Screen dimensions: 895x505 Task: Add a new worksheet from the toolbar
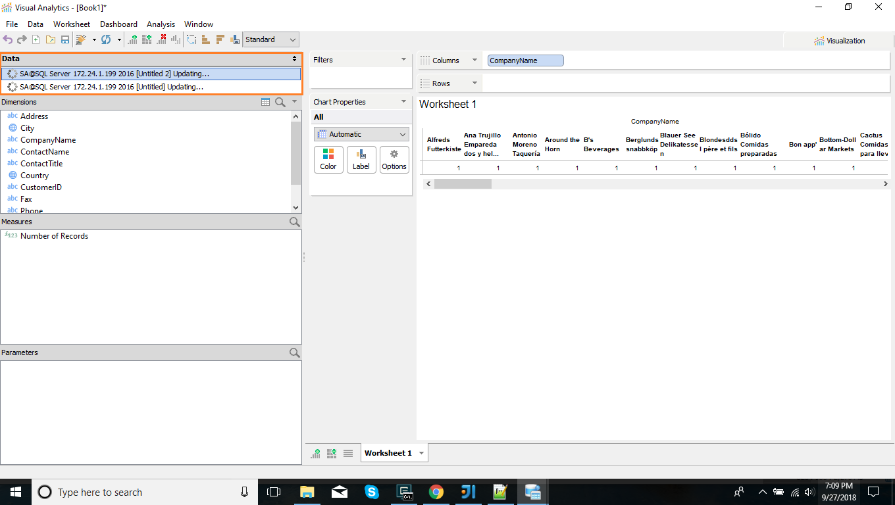pos(132,39)
